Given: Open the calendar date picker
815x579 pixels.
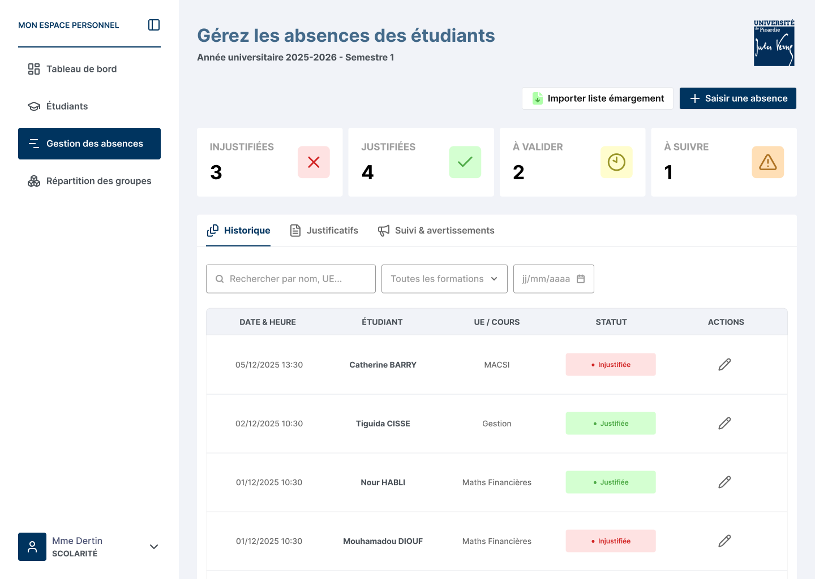Looking at the screenshot, I should click(x=582, y=279).
